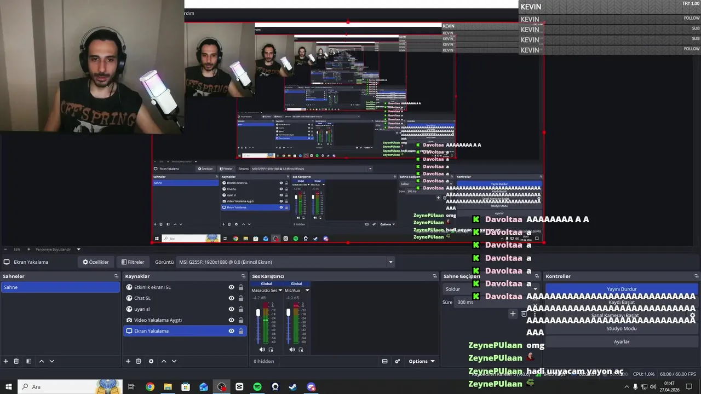Show hidden icons chevron in system tray
Viewport: 701px width, 394px height.
(x=627, y=387)
